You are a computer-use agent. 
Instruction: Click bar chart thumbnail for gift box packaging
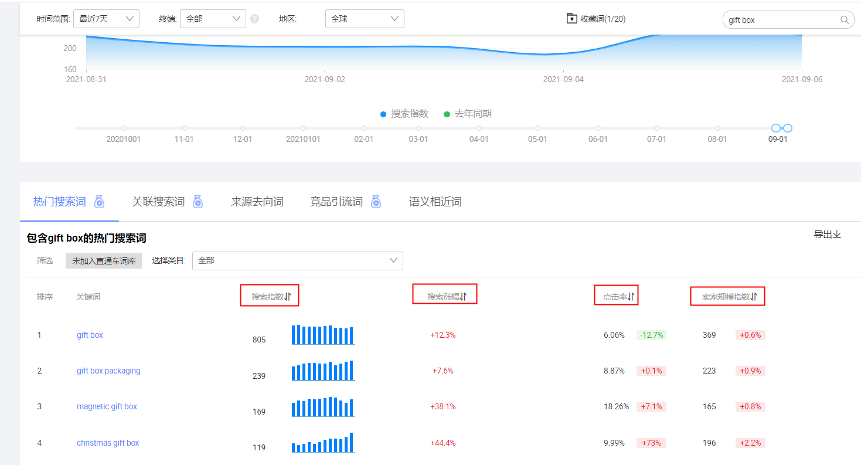pos(323,371)
